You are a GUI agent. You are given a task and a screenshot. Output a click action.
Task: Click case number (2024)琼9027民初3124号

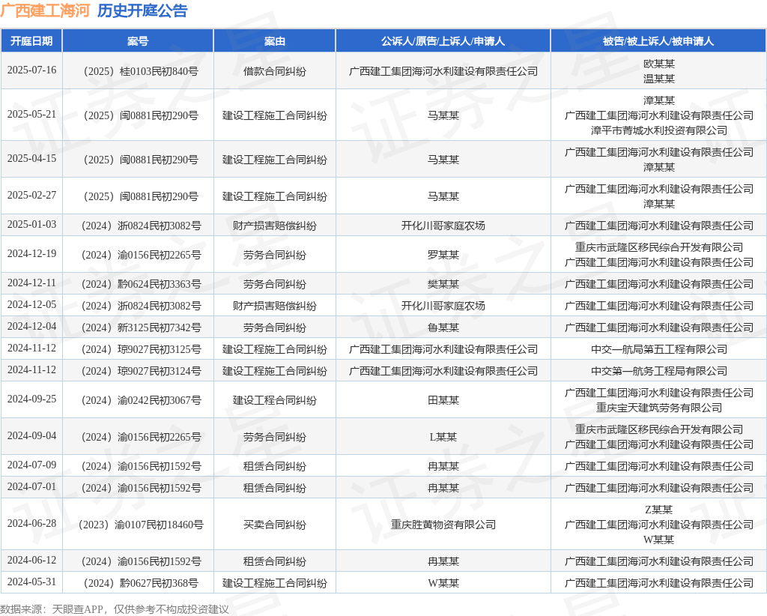click(141, 372)
